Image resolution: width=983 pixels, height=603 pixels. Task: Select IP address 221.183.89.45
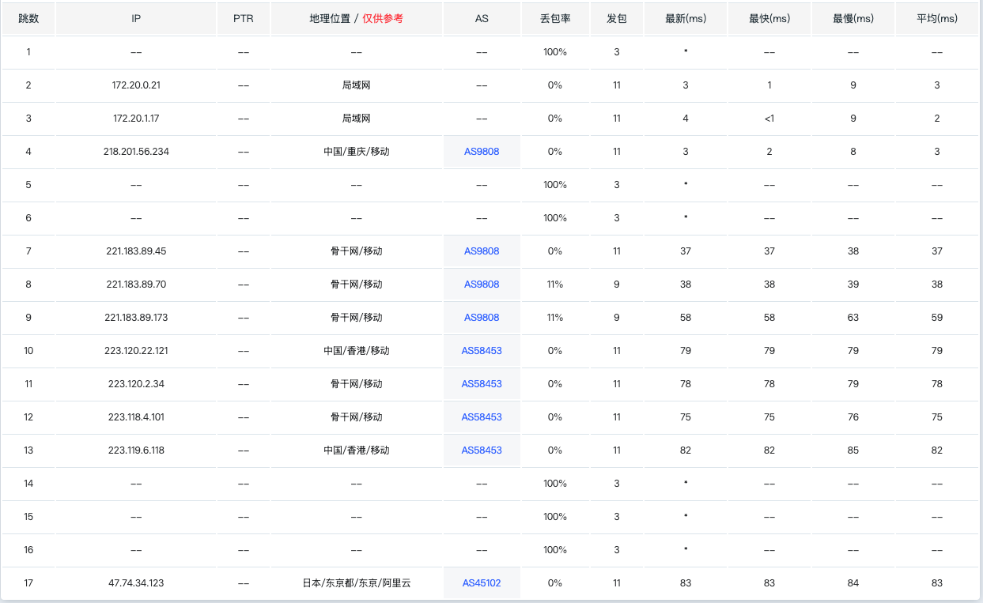[x=136, y=251]
